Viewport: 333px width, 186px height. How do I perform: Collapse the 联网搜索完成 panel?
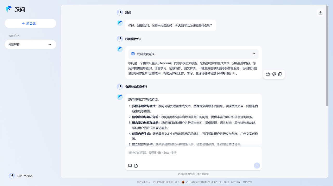pos(254,54)
